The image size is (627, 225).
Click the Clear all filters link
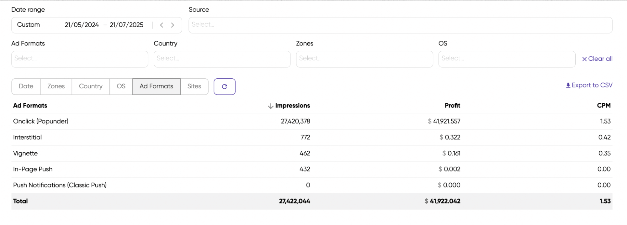597,59
